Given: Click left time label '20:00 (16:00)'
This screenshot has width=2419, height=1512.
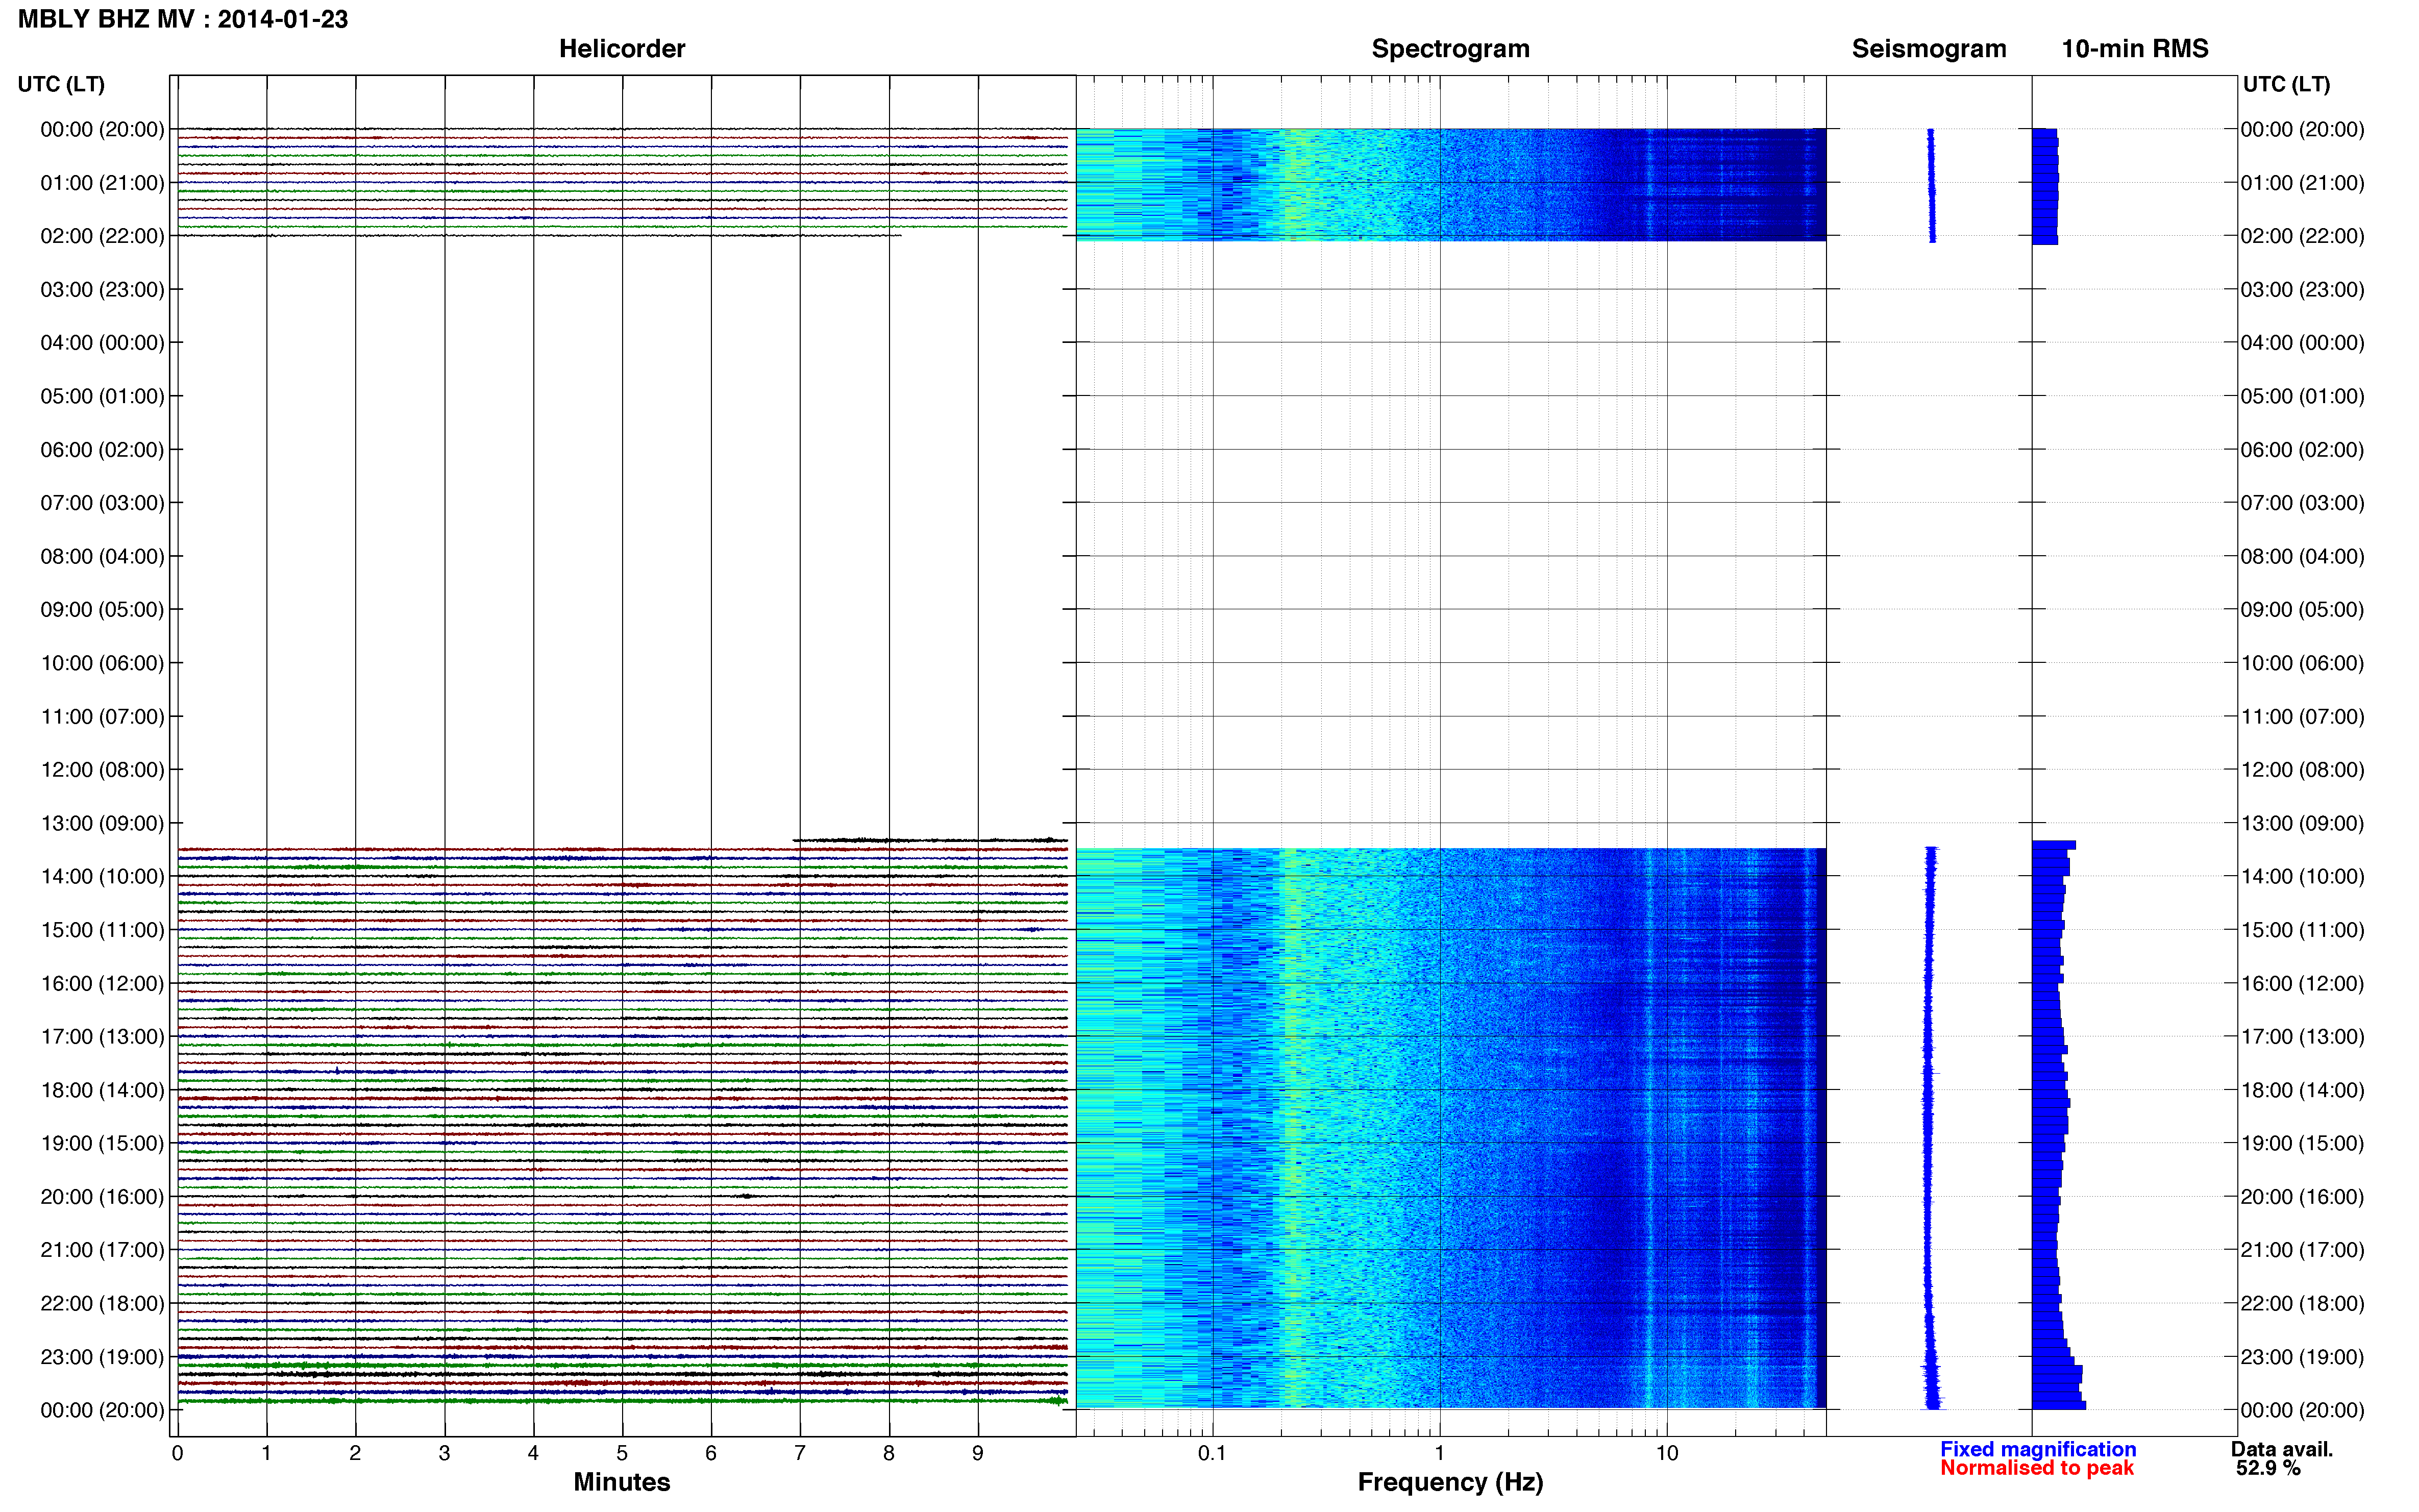Looking at the screenshot, I should [x=102, y=1196].
